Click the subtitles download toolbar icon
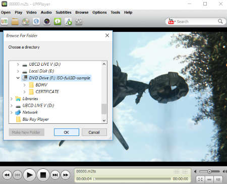The width and height of the screenshot is (227, 184). [68, 22]
